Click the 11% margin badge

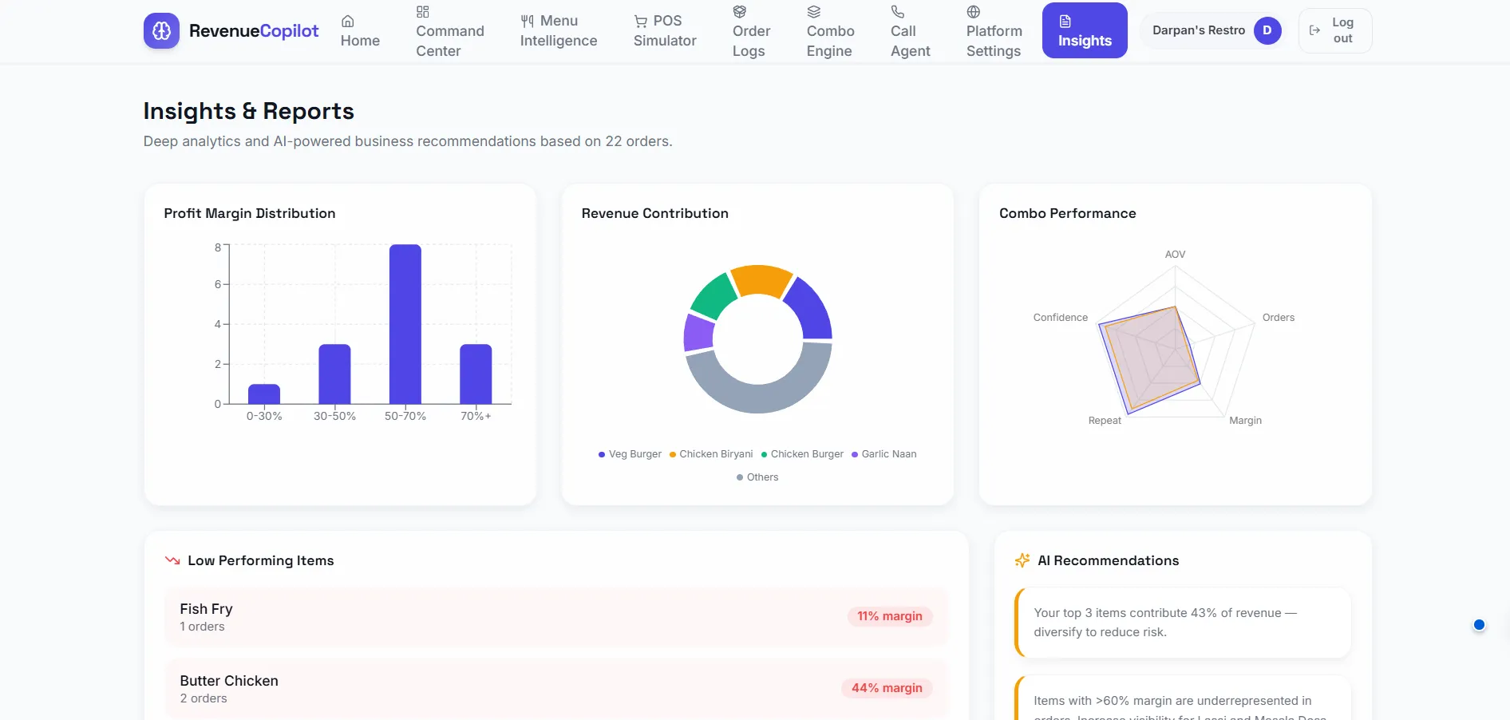889,616
